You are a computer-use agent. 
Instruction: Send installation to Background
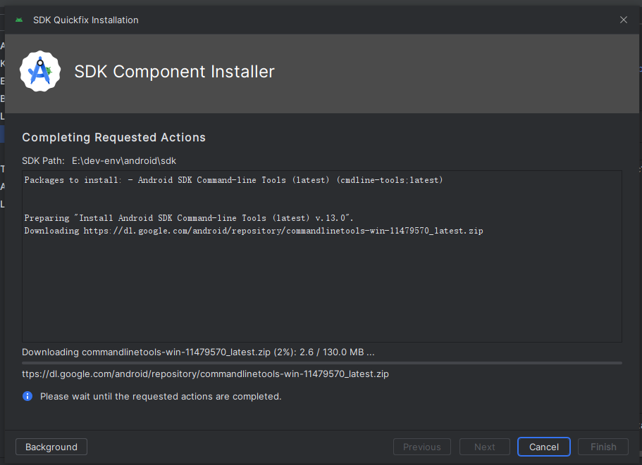[x=51, y=447]
